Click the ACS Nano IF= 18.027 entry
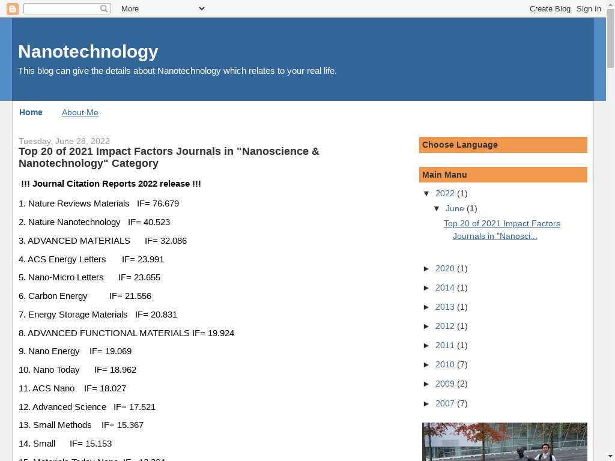 [73, 388]
